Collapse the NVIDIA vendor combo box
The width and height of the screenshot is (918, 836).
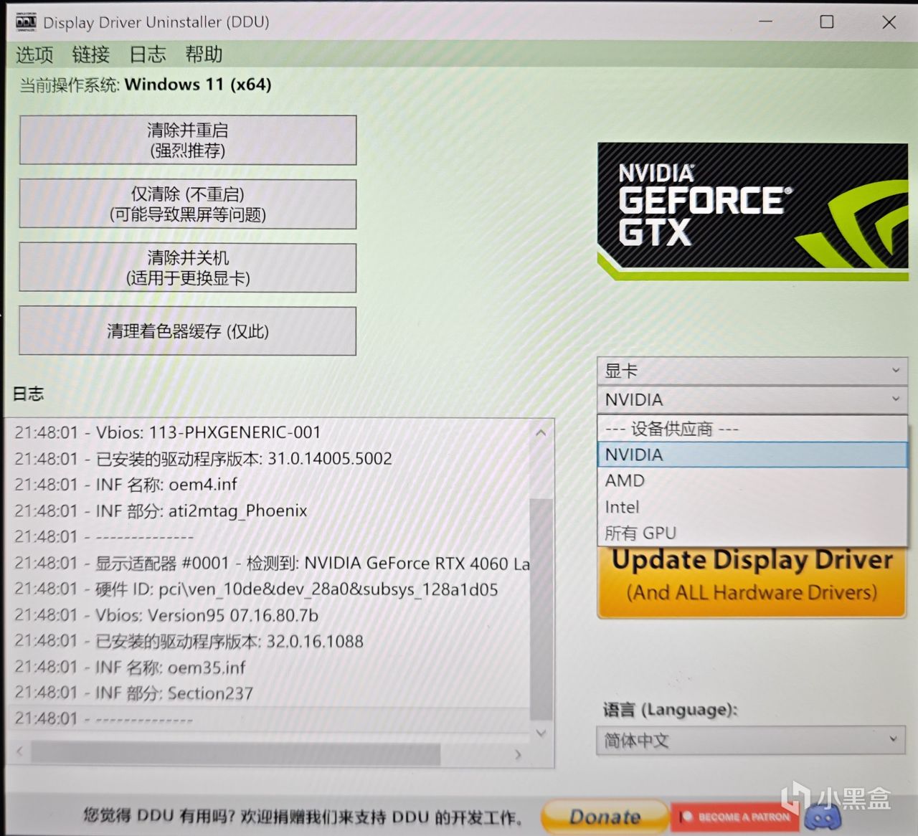(x=752, y=399)
